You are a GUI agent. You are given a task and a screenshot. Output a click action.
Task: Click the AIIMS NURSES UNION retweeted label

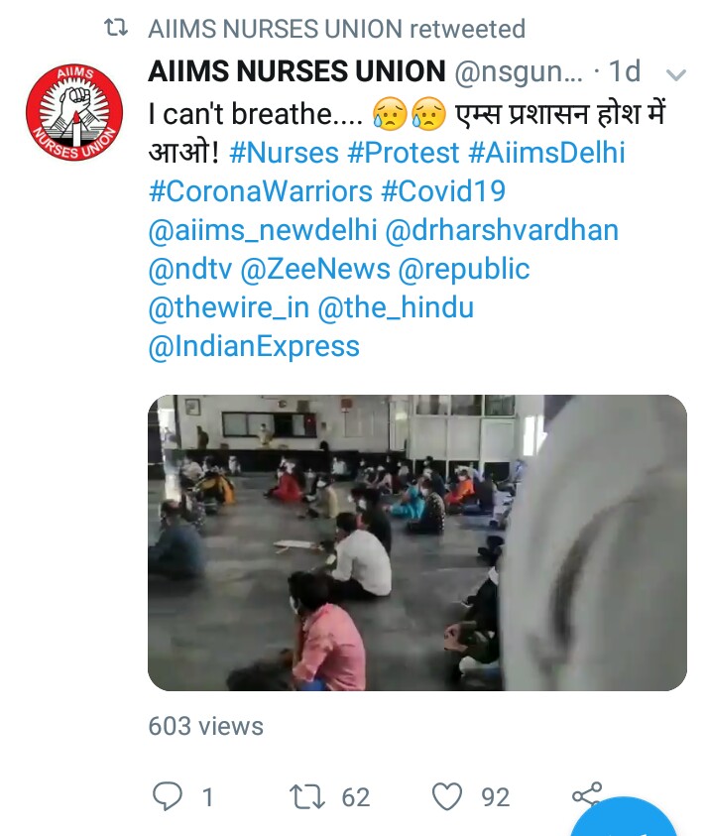pyautogui.click(x=336, y=28)
